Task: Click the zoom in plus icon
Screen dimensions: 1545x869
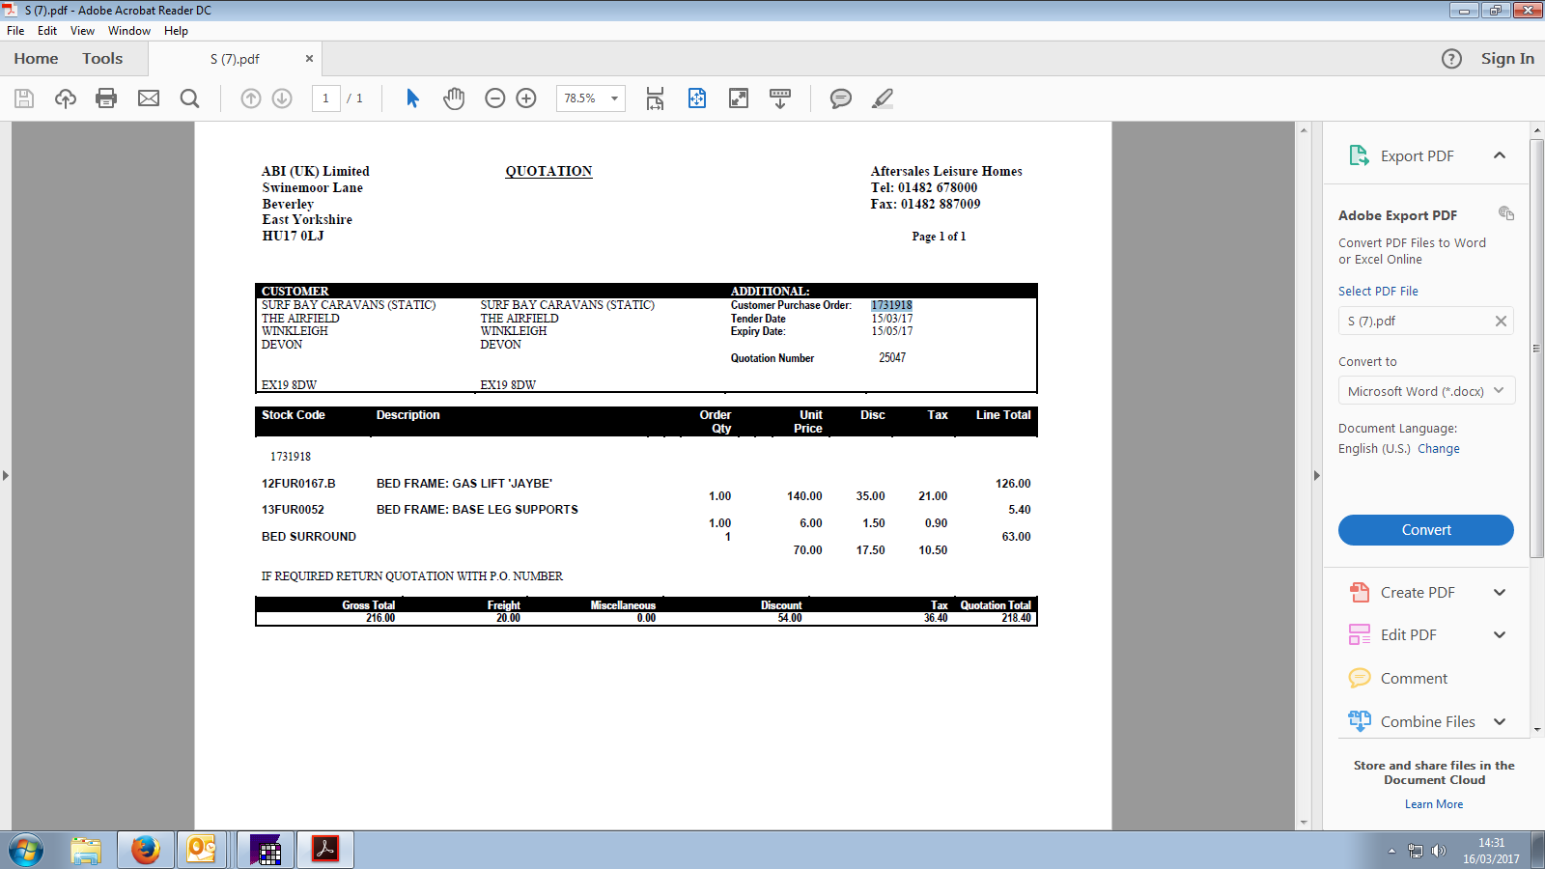Action: click(x=526, y=98)
